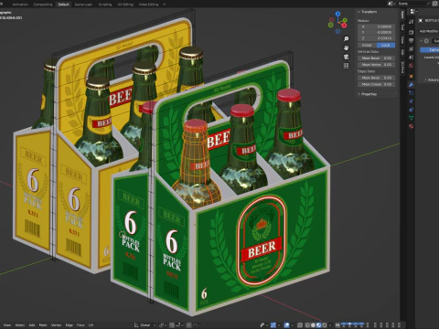Open the Face menu in viewport header
This screenshot has height=329, width=439.
point(80,325)
